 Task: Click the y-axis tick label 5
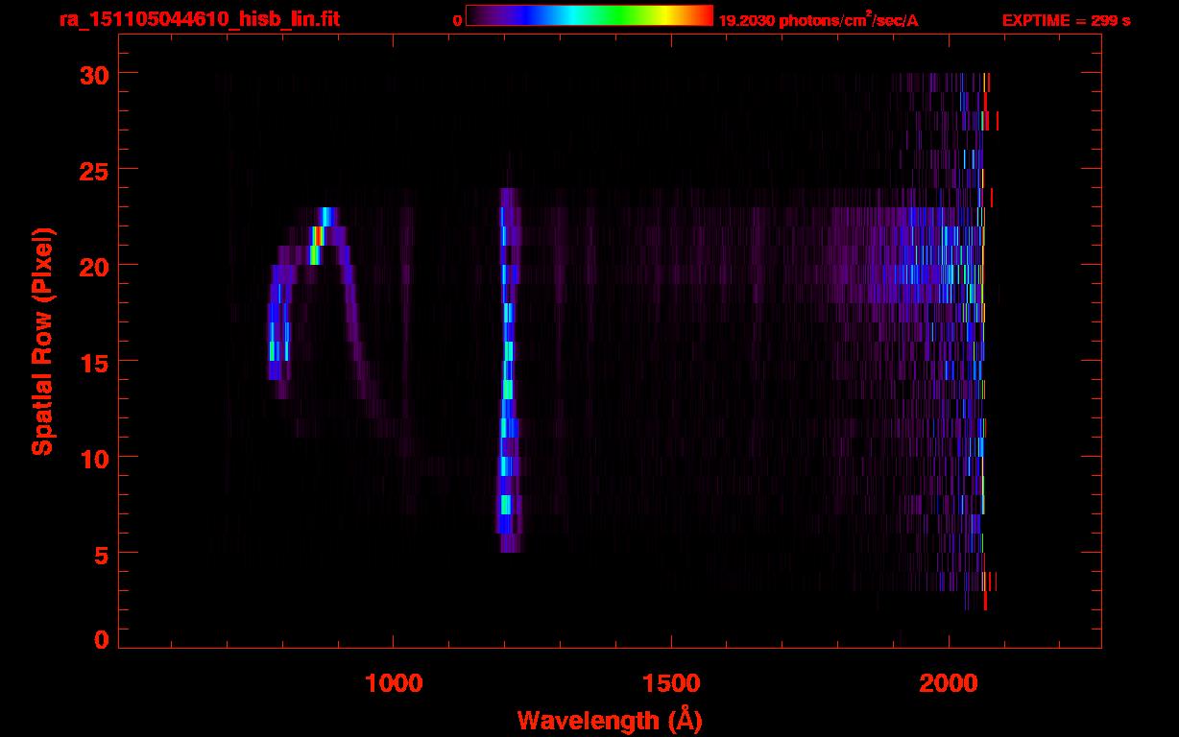(x=100, y=554)
